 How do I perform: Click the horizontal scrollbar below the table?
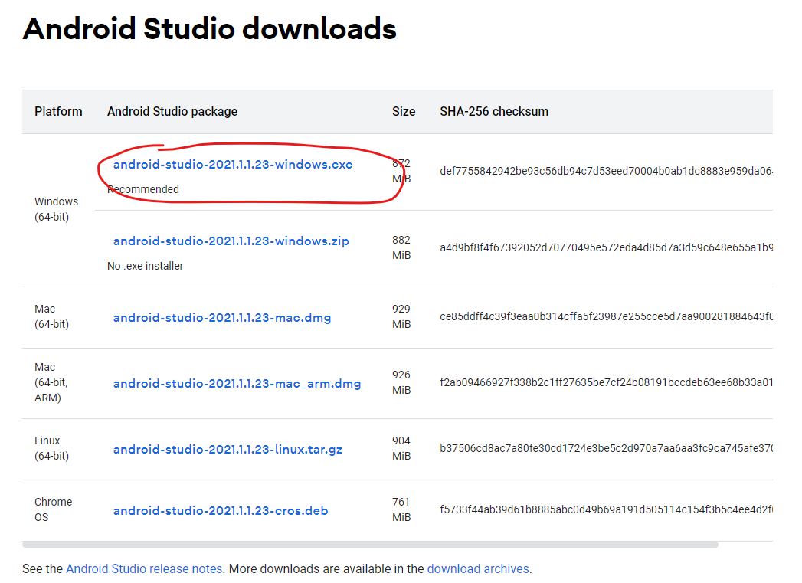tap(370, 545)
